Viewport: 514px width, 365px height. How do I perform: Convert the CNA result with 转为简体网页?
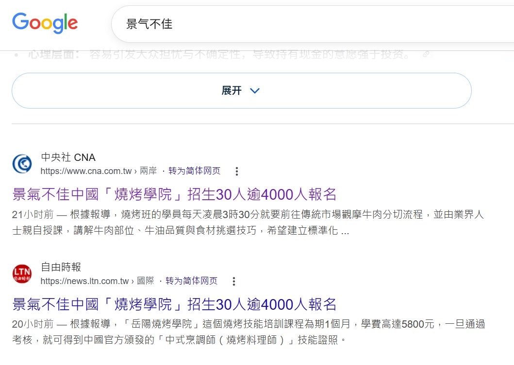pyautogui.click(x=195, y=171)
